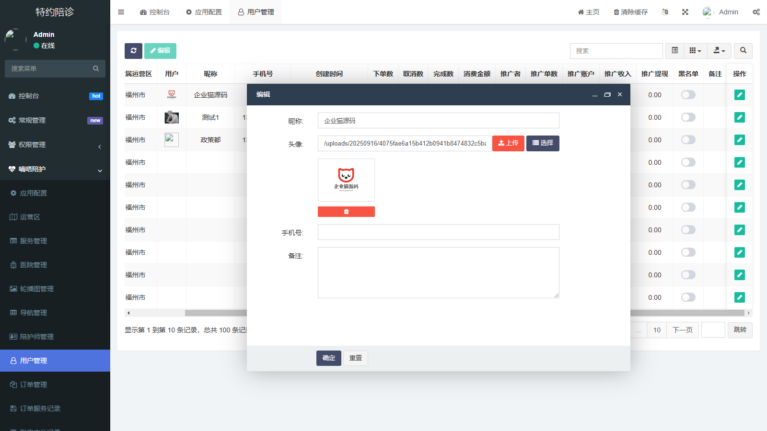
Task: Toggle blacklist switch in the fifth row
Action: point(688,185)
